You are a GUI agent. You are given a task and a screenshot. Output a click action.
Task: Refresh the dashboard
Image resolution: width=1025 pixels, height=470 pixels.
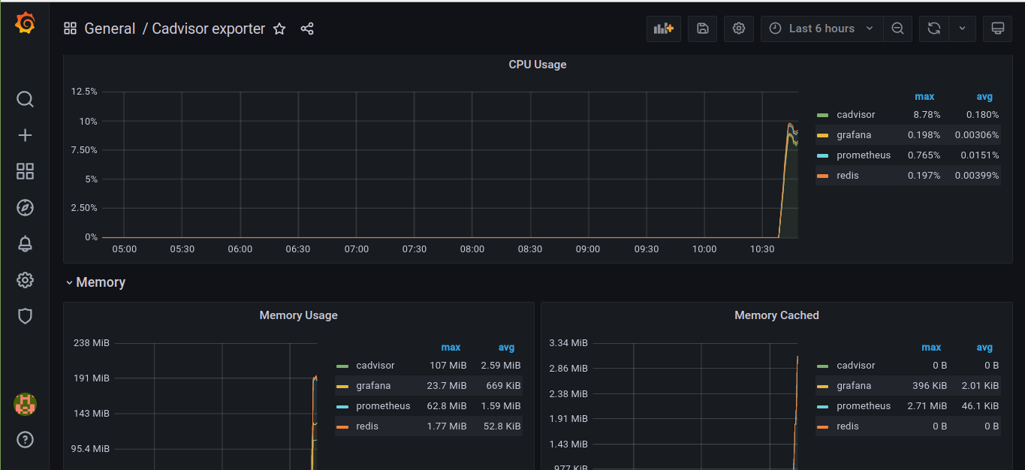(x=934, y=29)
